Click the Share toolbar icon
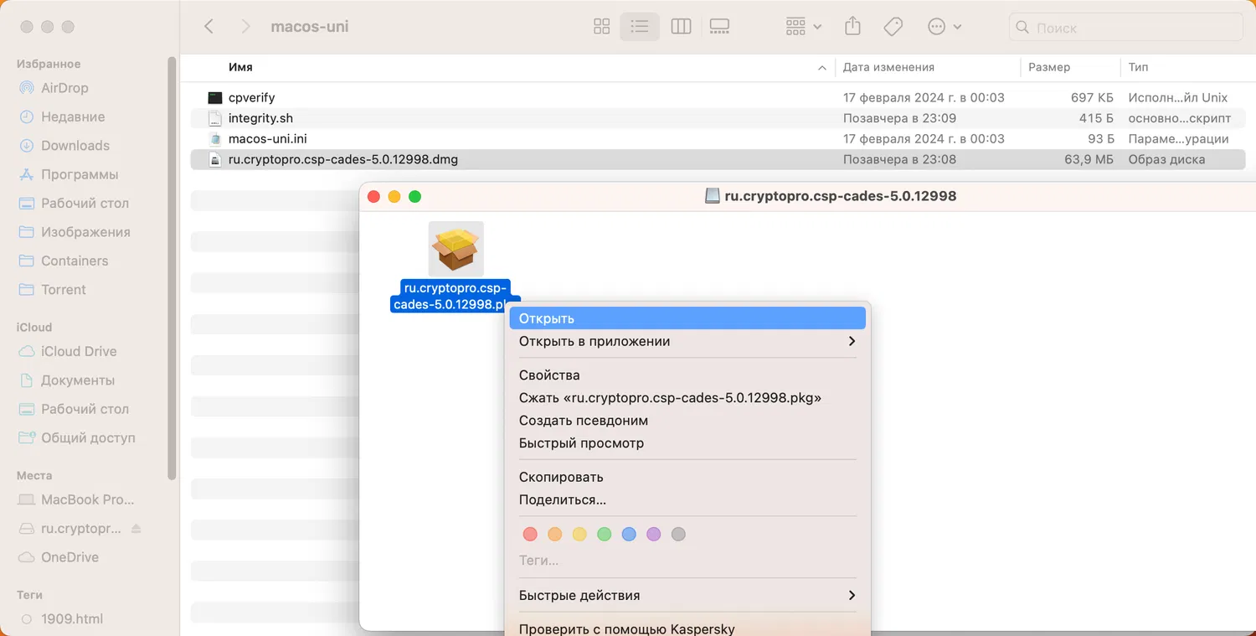The height and width of the screenshot is (636, 1256). point(852,27)
